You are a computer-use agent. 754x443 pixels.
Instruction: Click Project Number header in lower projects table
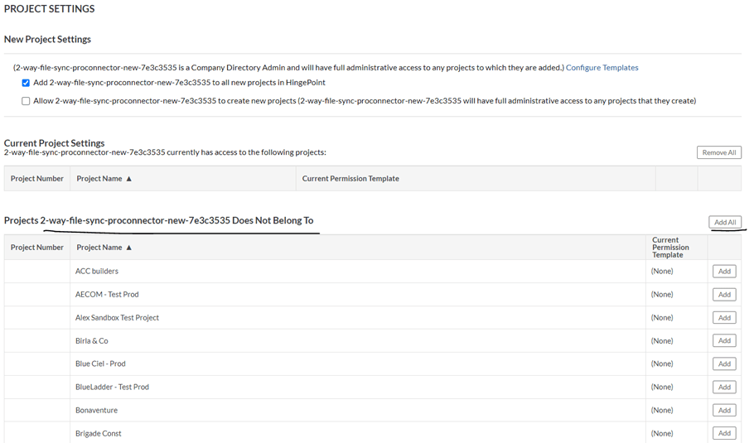37,248
